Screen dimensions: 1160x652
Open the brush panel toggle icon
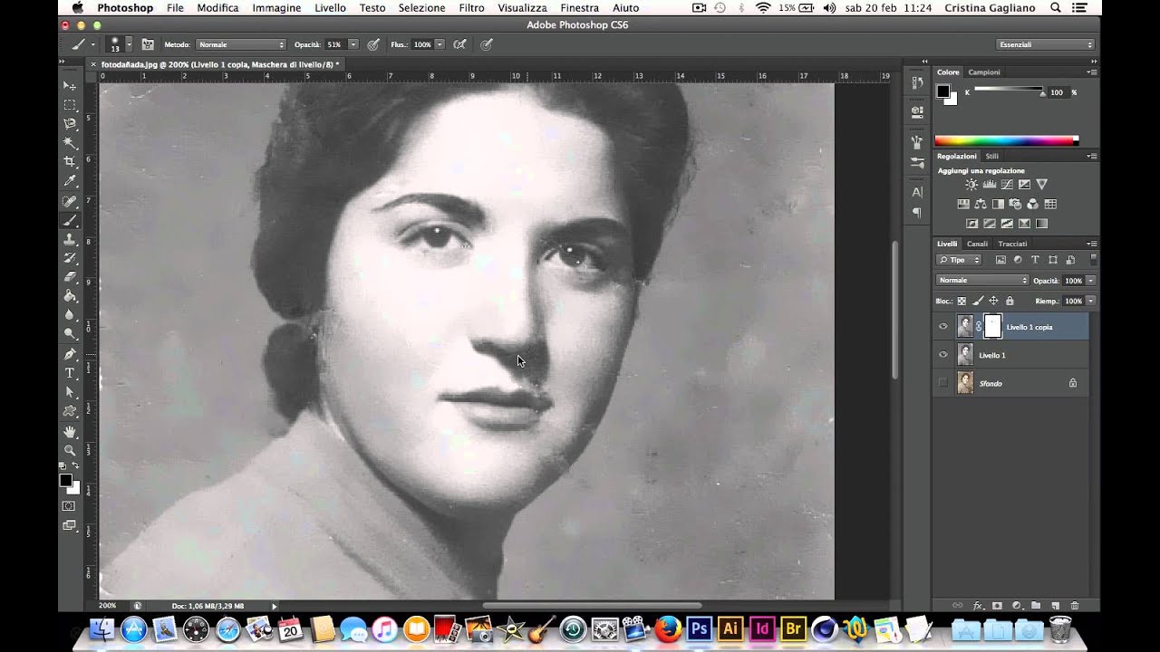[147, 44]
